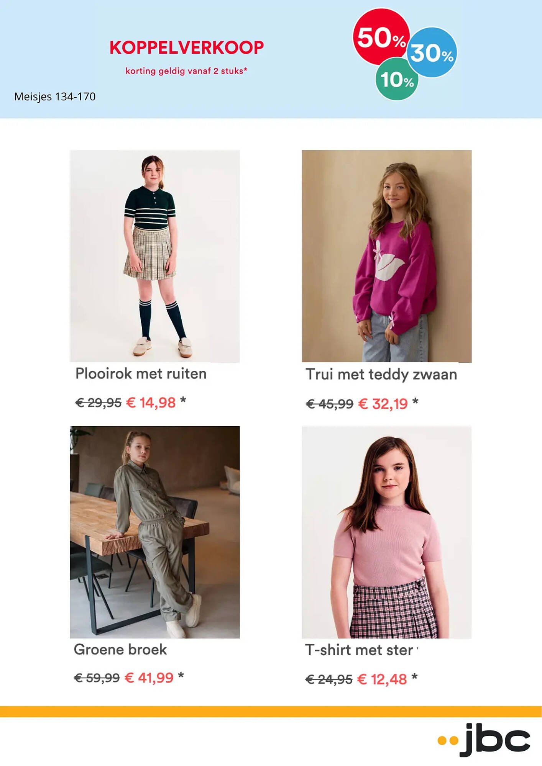The width and height of the screenshot is (542, 766).
Task: Click the Meisjes 134-170 category label
Action: point(55,97)
